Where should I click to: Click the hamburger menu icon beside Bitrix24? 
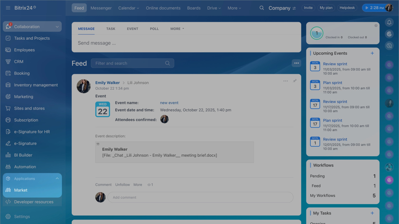pyautogui.click(x=8, y=8)
